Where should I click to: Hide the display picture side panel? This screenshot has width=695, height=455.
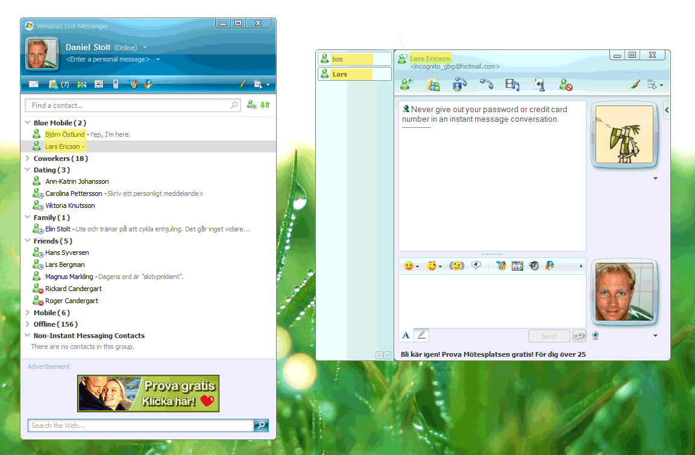coord(667,110)
